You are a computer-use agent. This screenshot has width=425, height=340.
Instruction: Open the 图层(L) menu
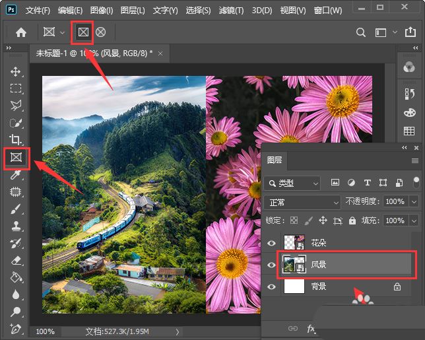(x=133, y=11)
